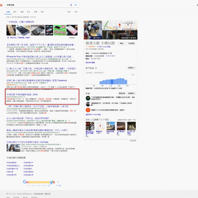Open URL dropdown arrow of Facebook result
Image resolution: width=198 pixels, height=198 pixels.
[x=47, y=83]
